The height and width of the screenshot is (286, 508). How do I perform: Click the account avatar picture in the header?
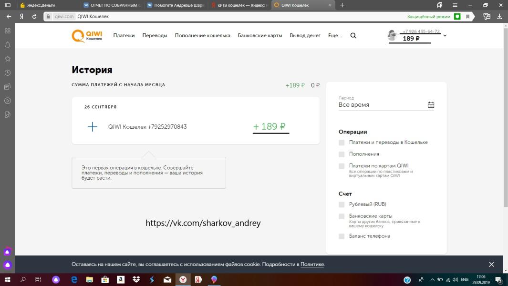[393, 35]
